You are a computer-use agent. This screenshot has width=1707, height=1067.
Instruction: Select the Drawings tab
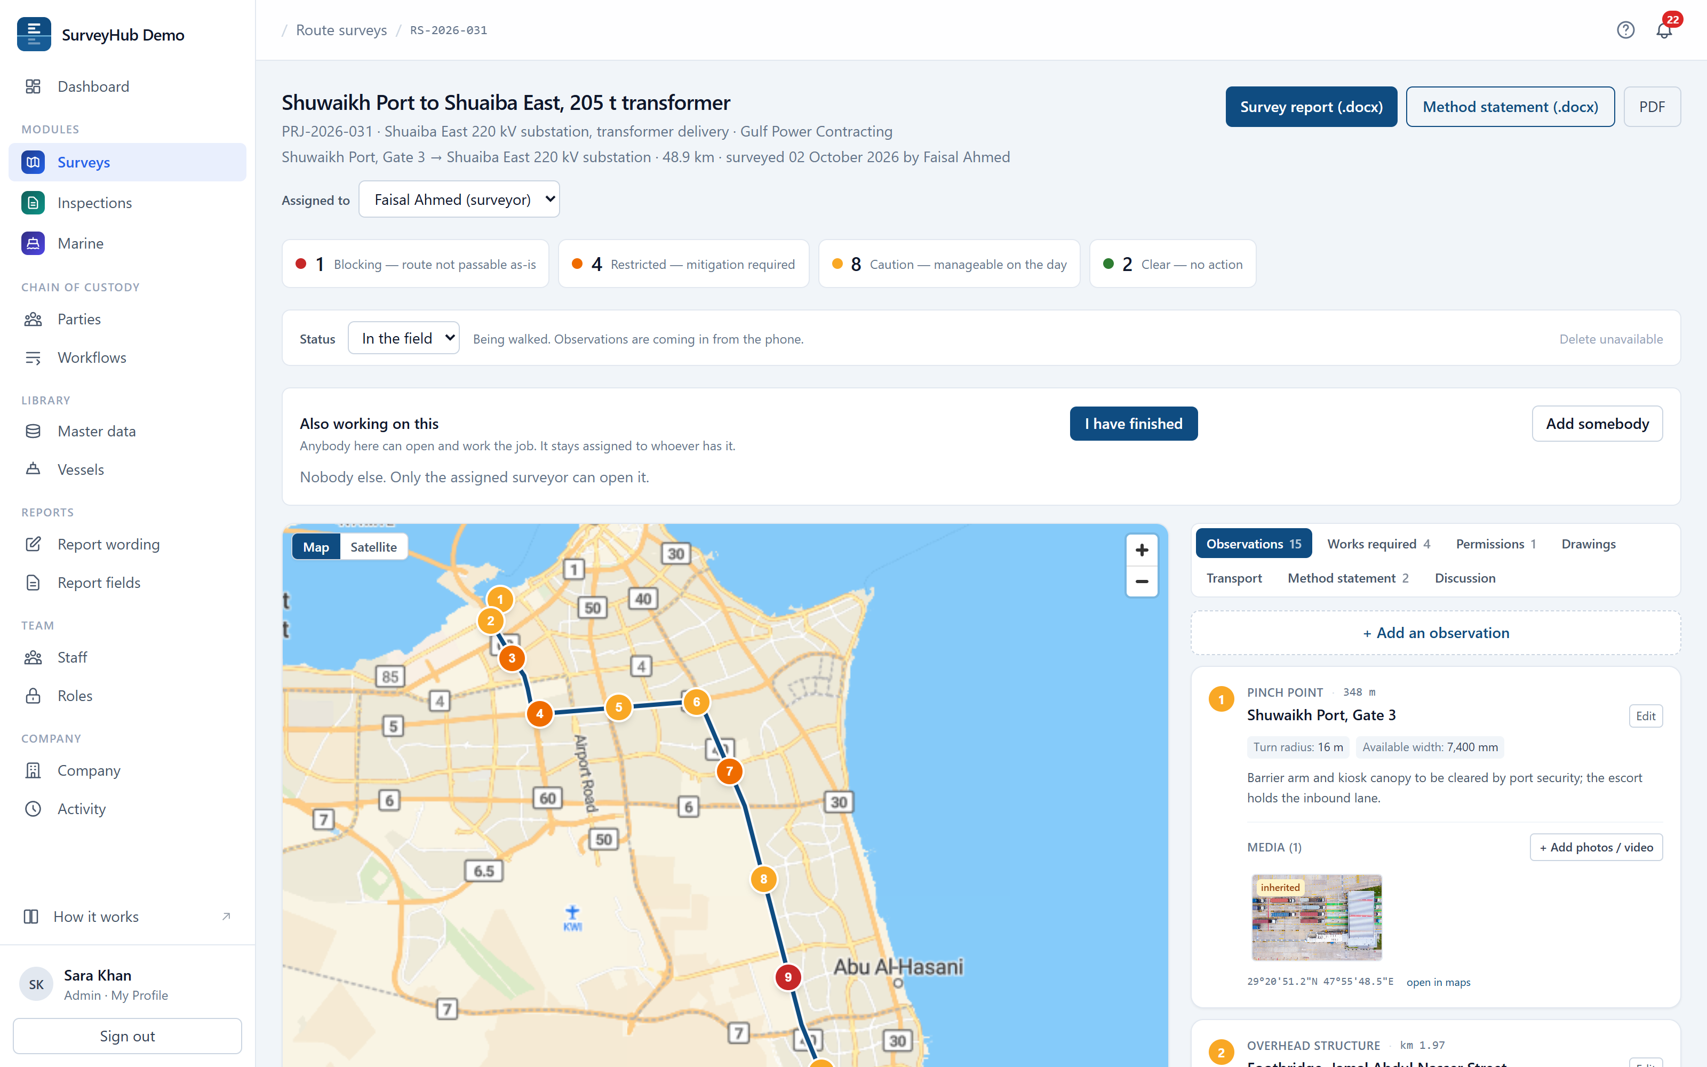[x=1588, y=544]
